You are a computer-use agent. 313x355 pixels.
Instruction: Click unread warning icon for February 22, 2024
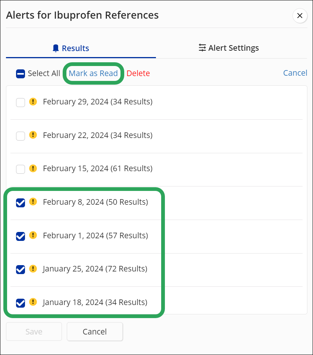[x=33, y=135]
